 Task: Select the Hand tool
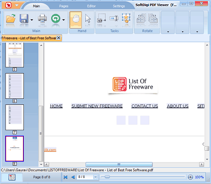click(76, 20)
